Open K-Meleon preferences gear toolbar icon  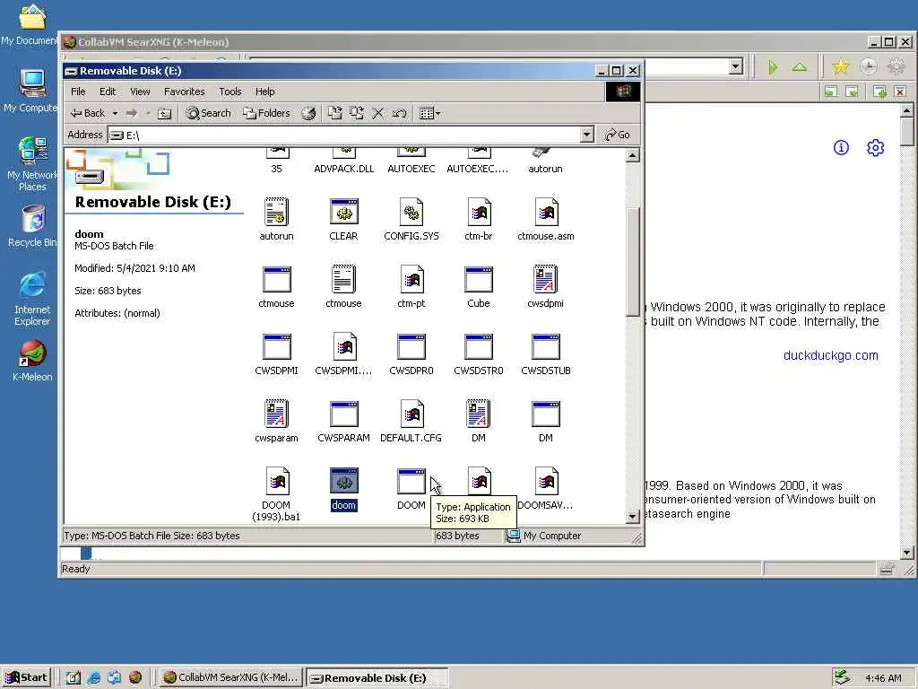click(x=896, y=66)
